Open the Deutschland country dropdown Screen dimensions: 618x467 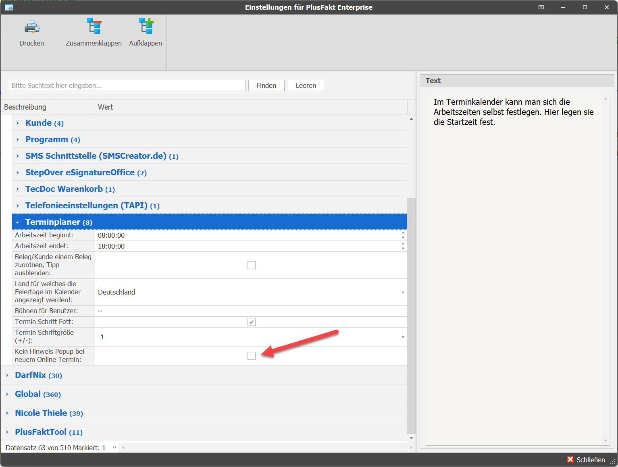click(403, 292)
